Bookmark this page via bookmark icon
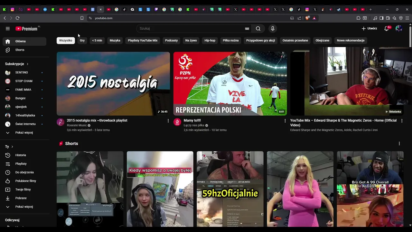Screen dimensions: 412x232 click(x=82, y=18)
